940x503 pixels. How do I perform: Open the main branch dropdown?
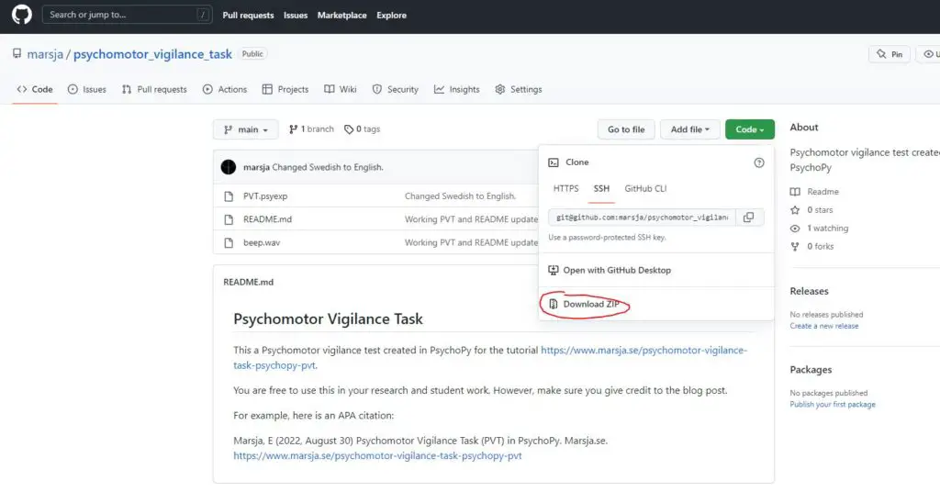pos(246,129)
